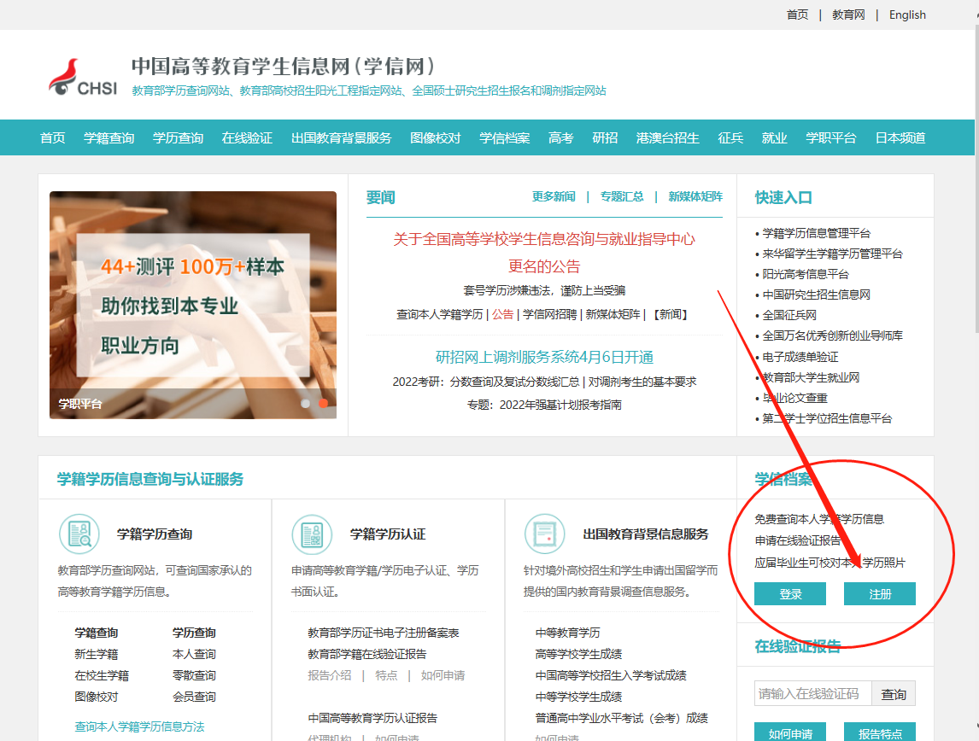This screenshot has width=979, height=741.
Task: Click the 查询 verification button
Action: click(894, 694)
